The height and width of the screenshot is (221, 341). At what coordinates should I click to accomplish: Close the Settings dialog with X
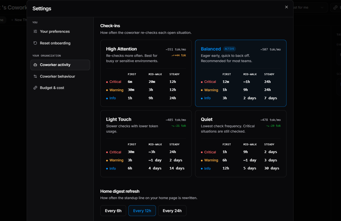[x=287, y=7]
